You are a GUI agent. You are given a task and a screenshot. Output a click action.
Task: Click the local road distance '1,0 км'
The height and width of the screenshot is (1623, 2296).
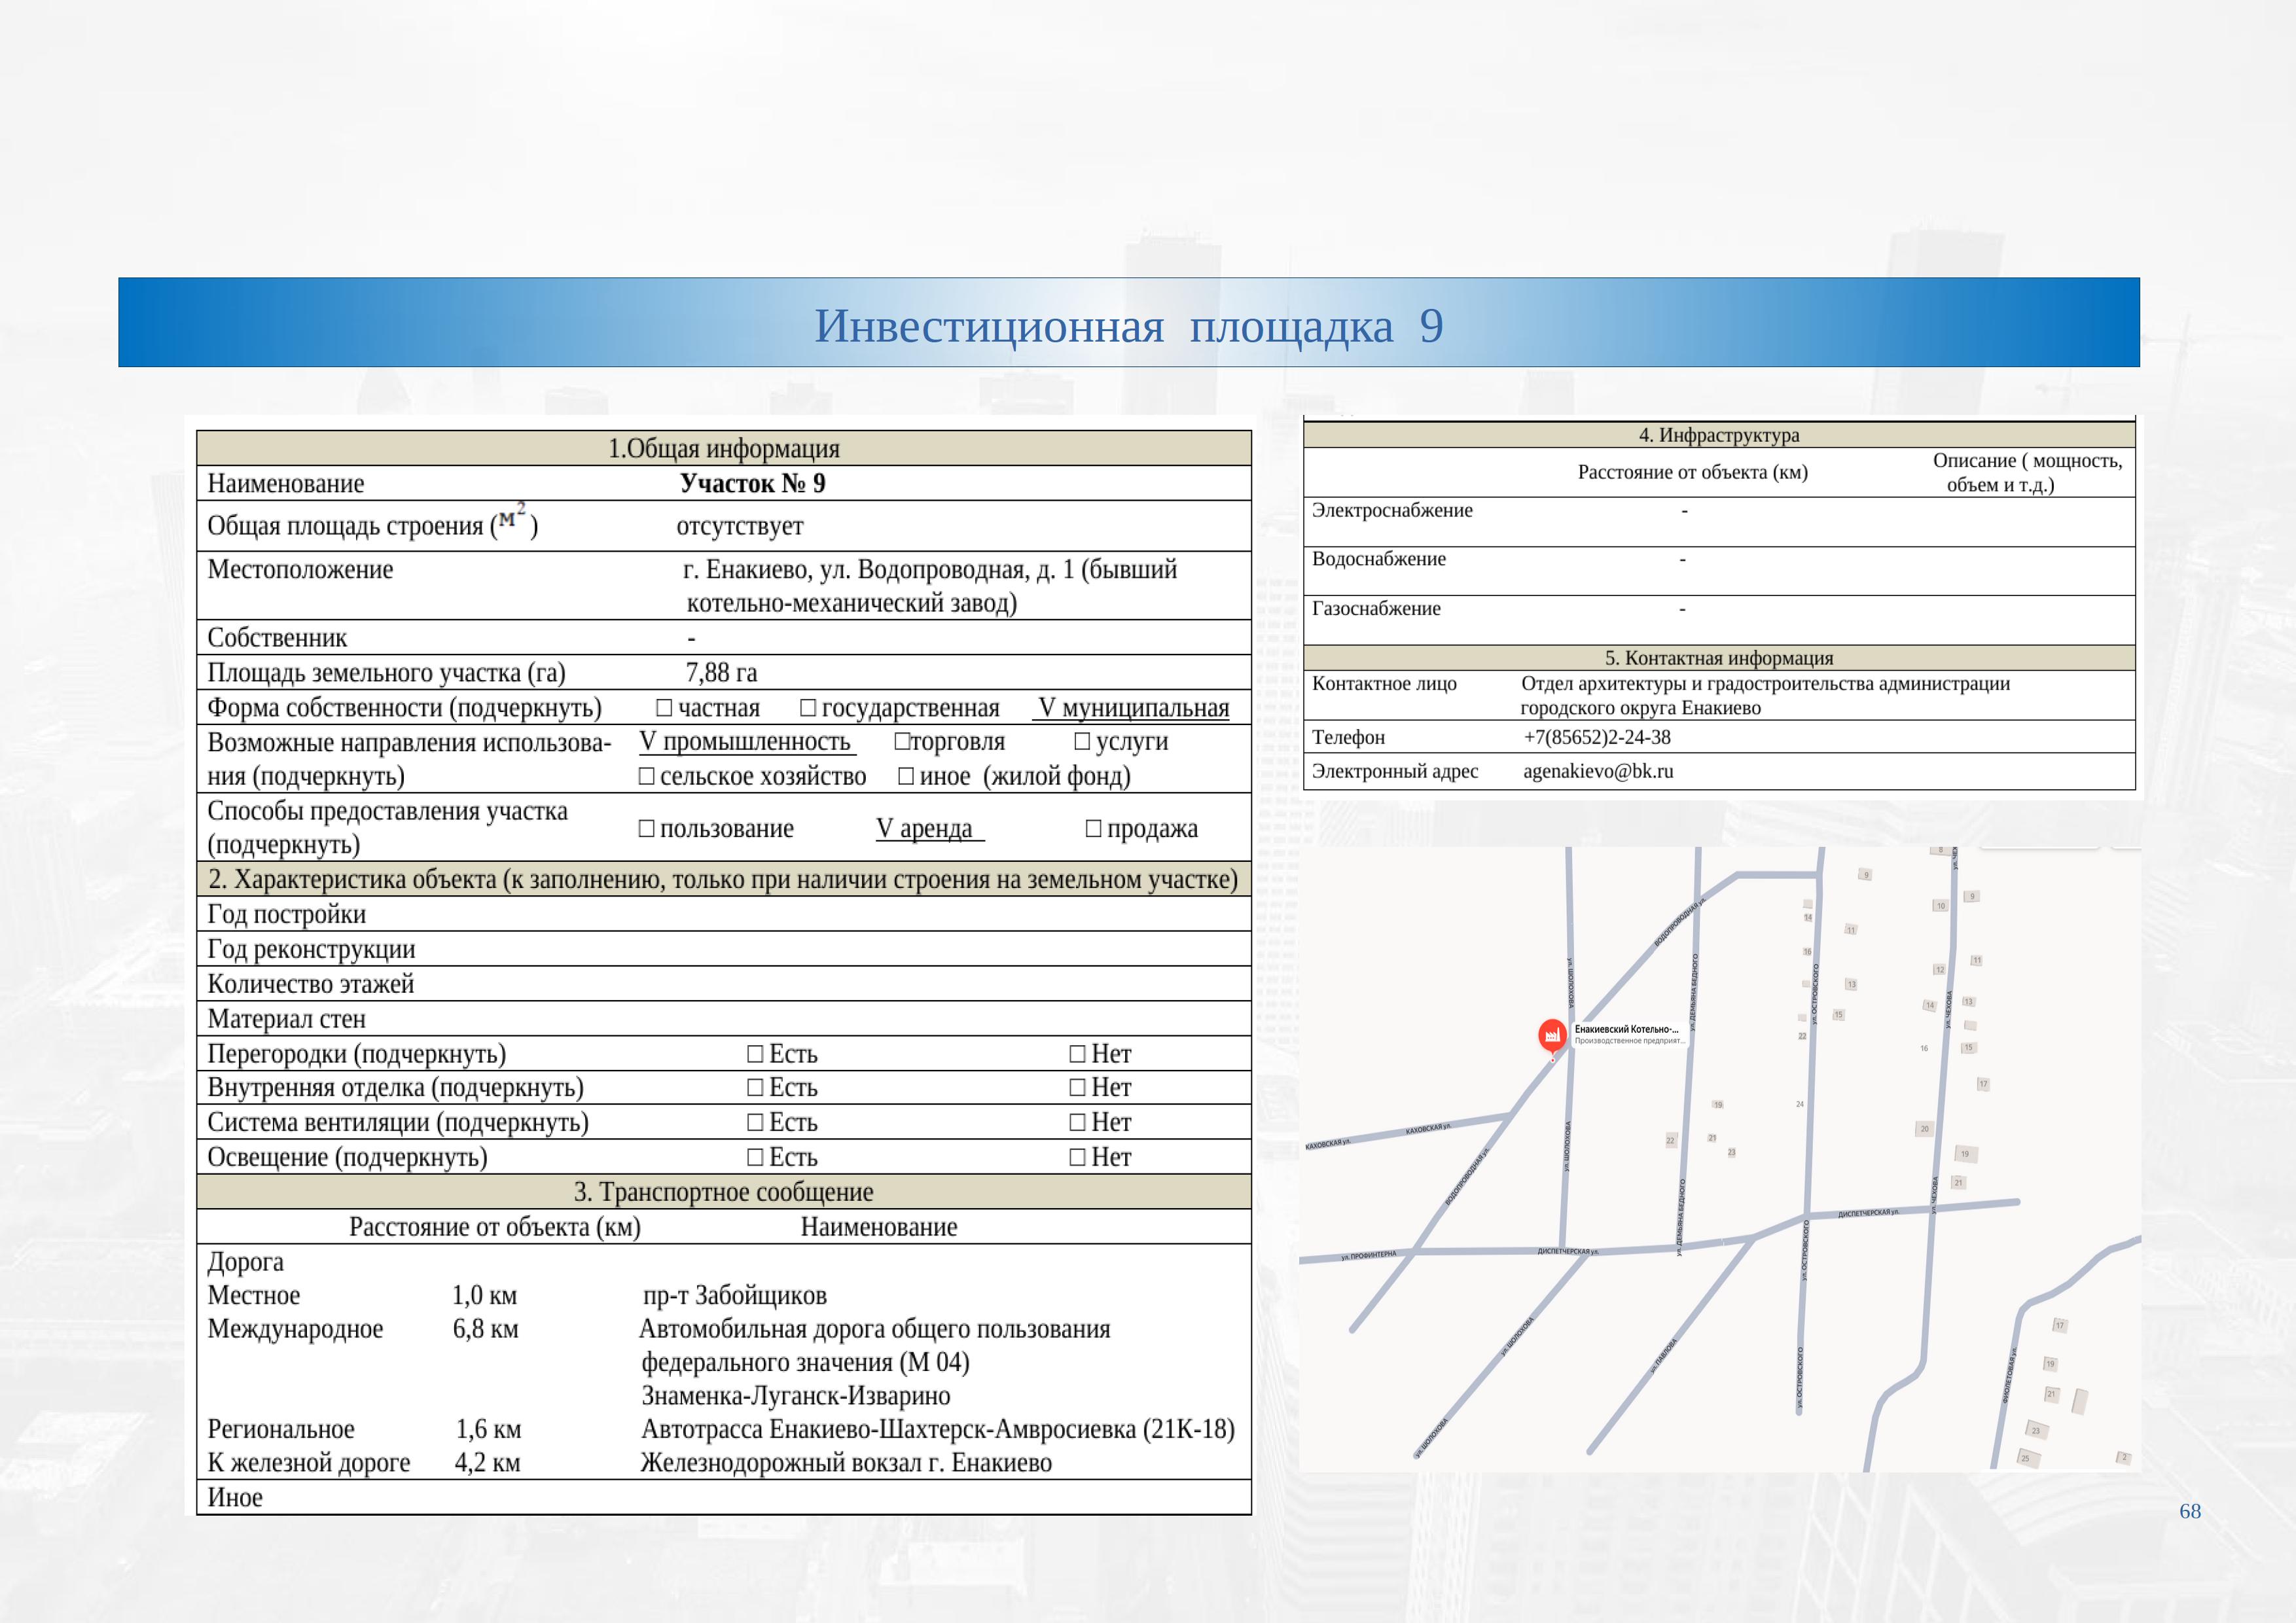pos(484,1296)
